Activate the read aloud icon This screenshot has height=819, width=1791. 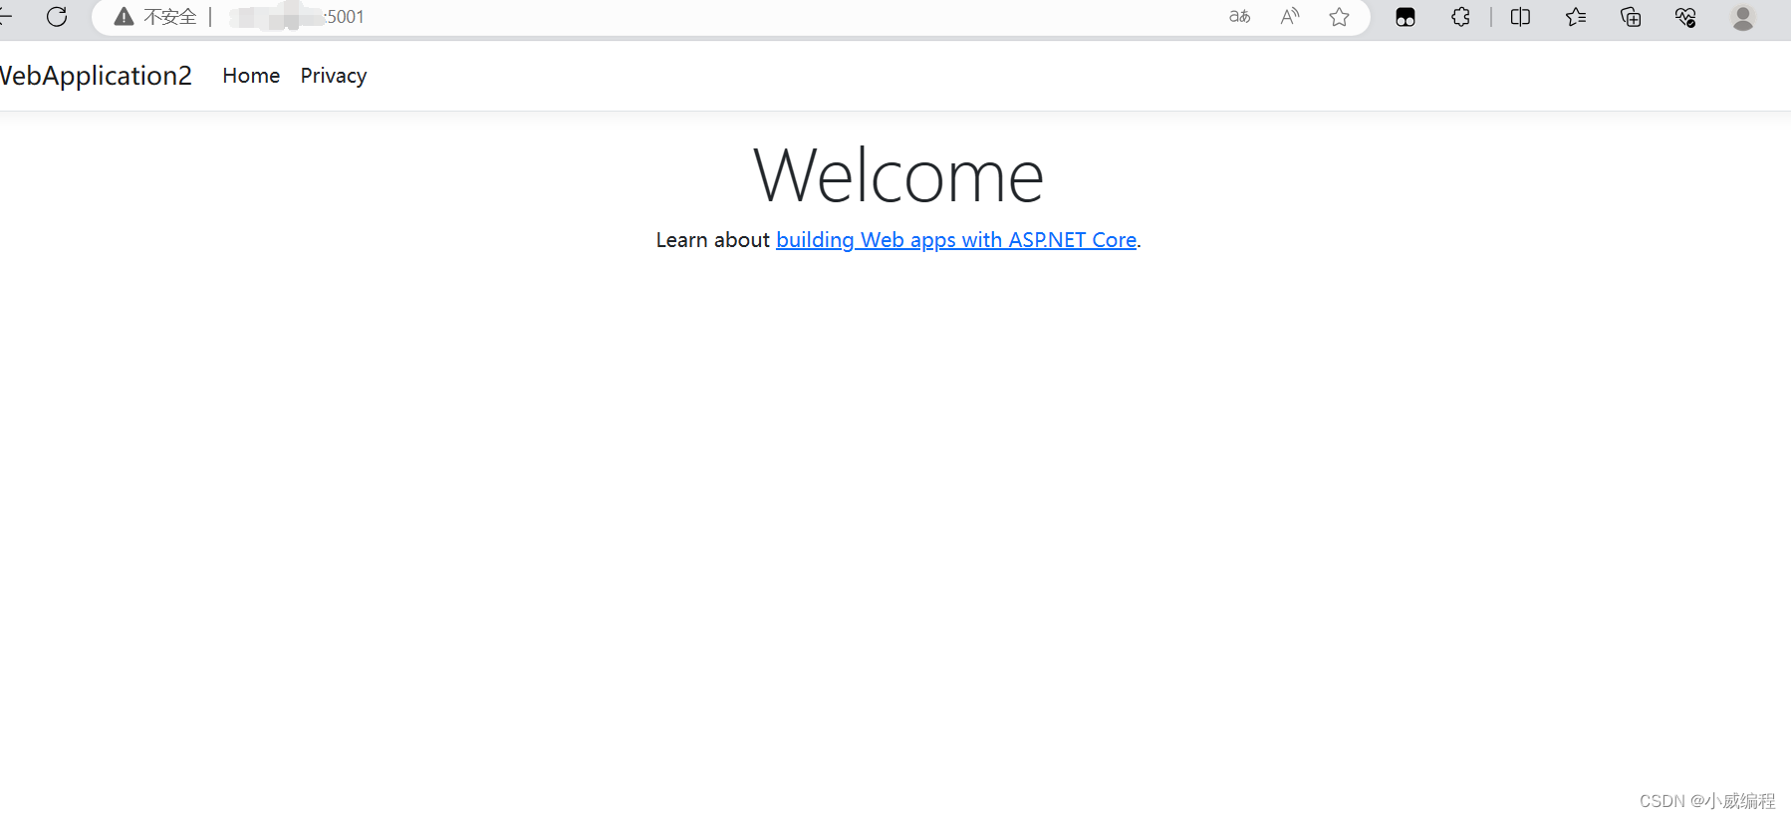(x=1290, y=17)
